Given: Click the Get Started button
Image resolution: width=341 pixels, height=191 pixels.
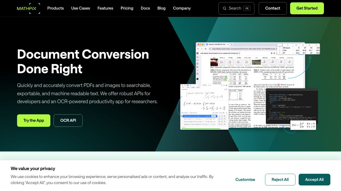Looking at the screenshot, I should coord(307,8).
